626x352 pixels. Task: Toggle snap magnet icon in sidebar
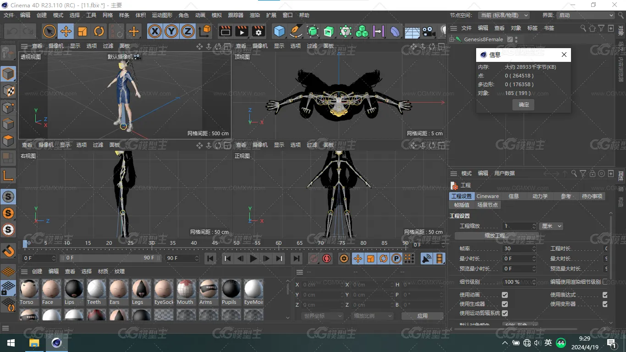(x=8, y=251)
